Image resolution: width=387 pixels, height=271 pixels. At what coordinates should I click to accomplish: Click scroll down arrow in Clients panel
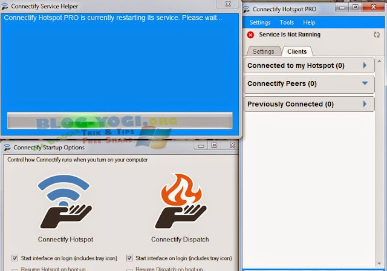tap(379, 264)
